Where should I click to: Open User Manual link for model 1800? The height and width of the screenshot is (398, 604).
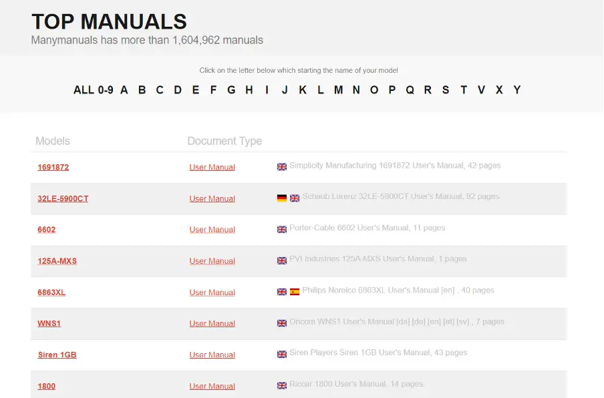(212, 386)
